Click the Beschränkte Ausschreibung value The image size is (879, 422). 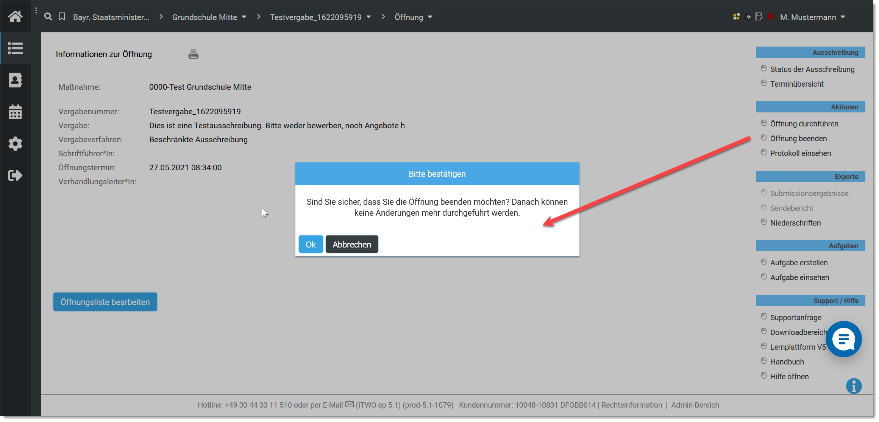click(198, 140)
